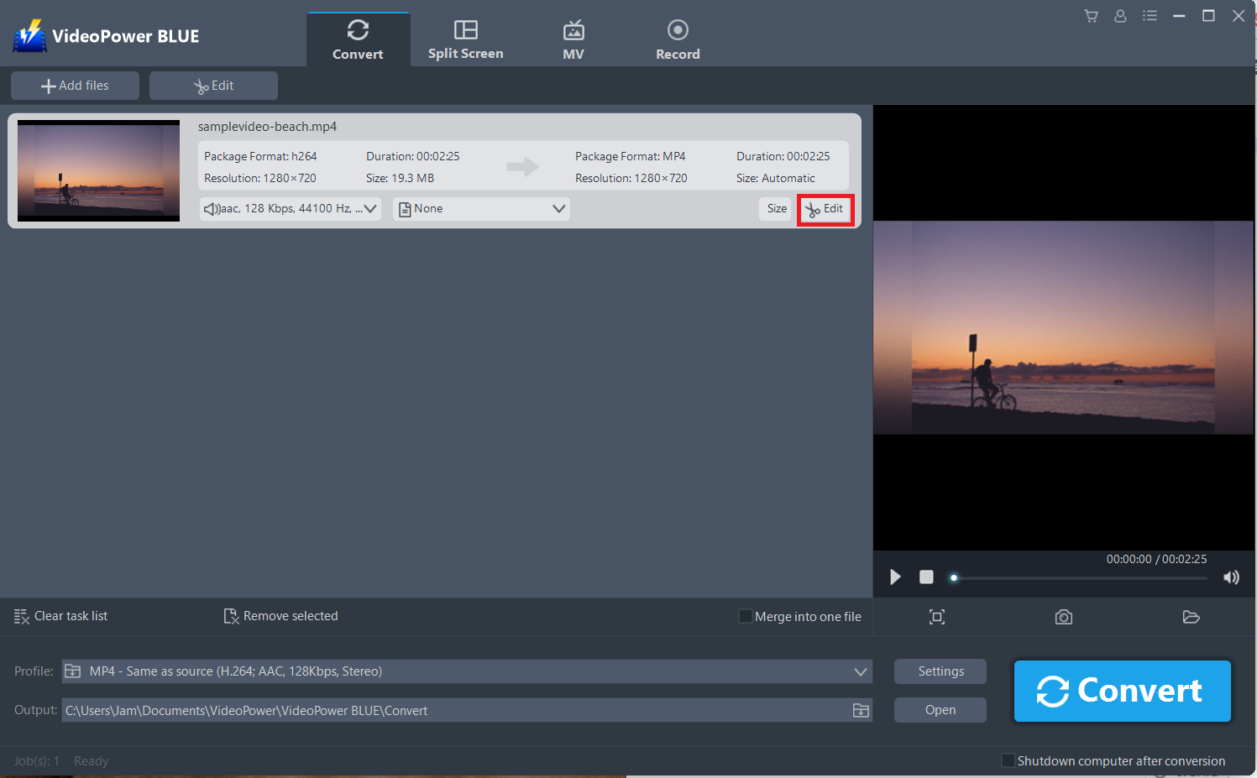This screenshot has width=1257, height=778.
Task: Click the samplevideo-beach.mp4 thumbnail
Action: (97, 170)
